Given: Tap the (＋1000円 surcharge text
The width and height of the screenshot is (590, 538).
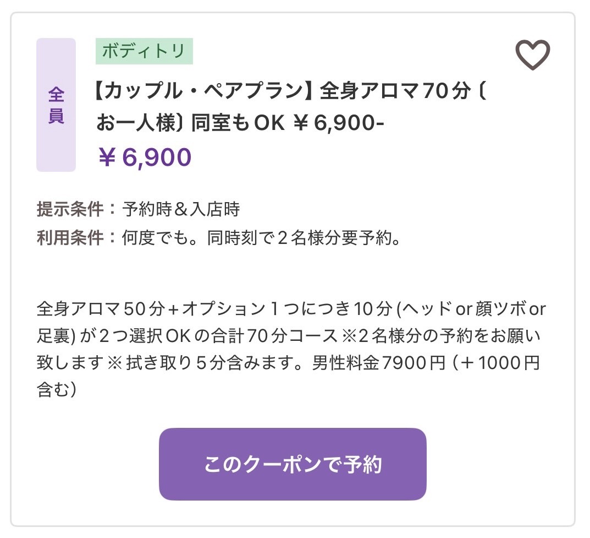Looking at the screenshot, I should click(x=496, y=363).
